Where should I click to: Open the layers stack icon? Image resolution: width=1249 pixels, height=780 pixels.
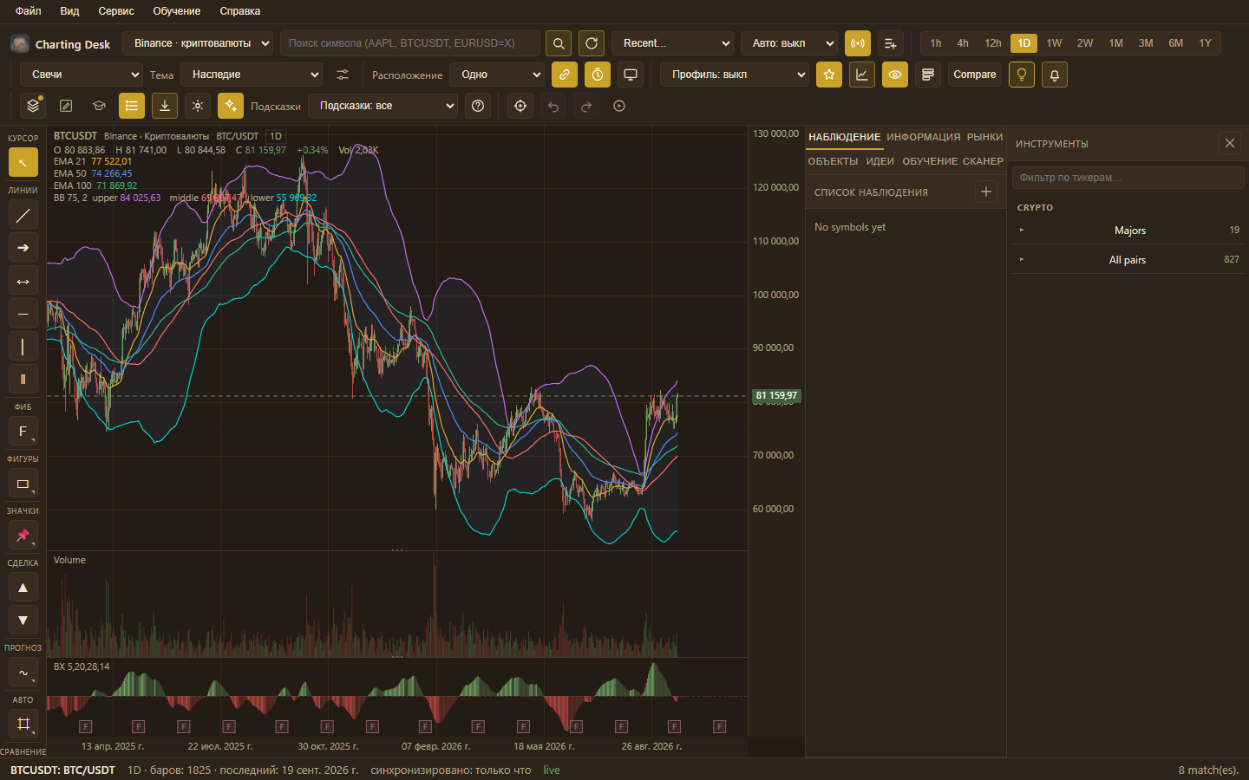pos(33,106)
